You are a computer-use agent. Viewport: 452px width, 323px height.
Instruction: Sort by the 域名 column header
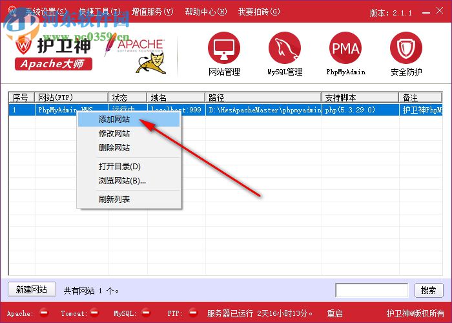point(176,98)
